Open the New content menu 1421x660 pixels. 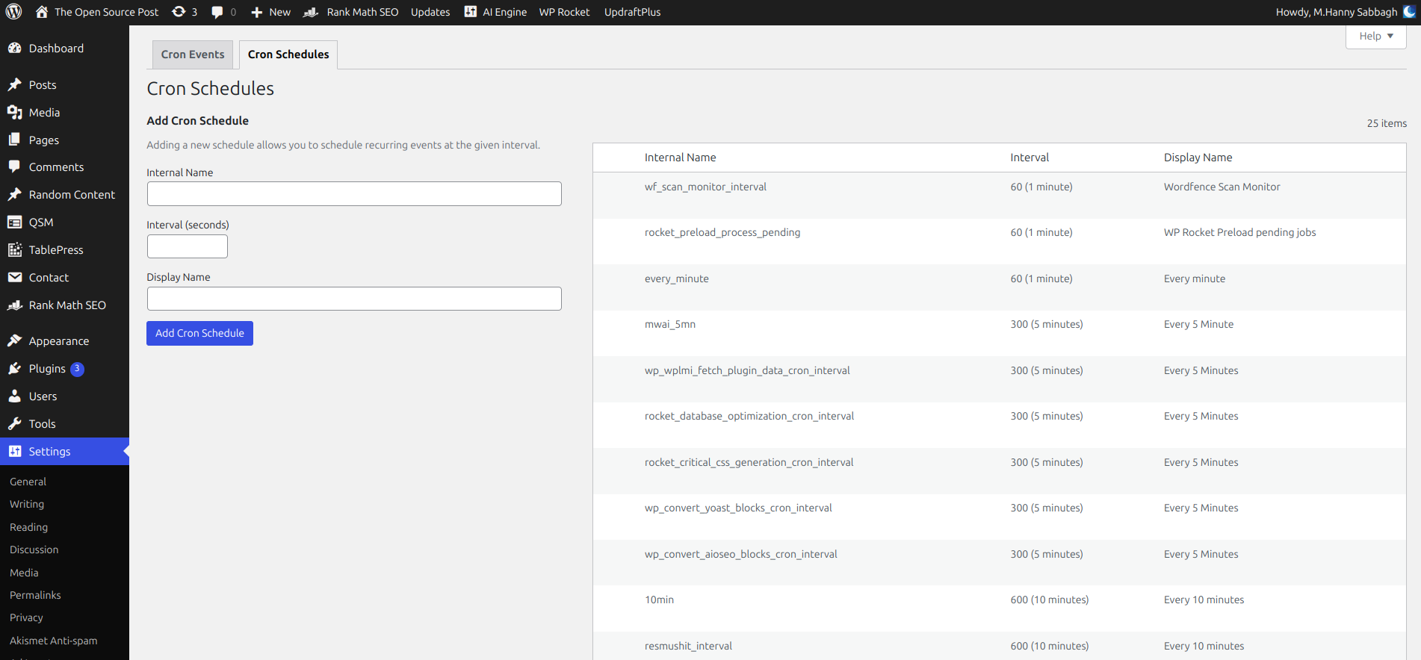click(270, 12)
